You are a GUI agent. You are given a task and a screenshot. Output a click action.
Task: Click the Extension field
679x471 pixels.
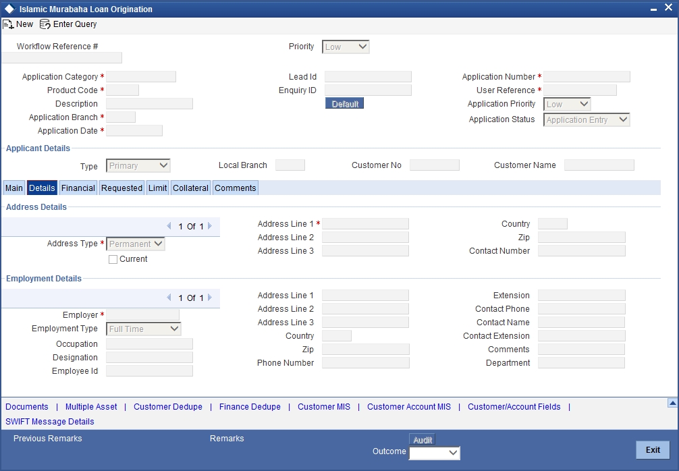click(582, 296)
